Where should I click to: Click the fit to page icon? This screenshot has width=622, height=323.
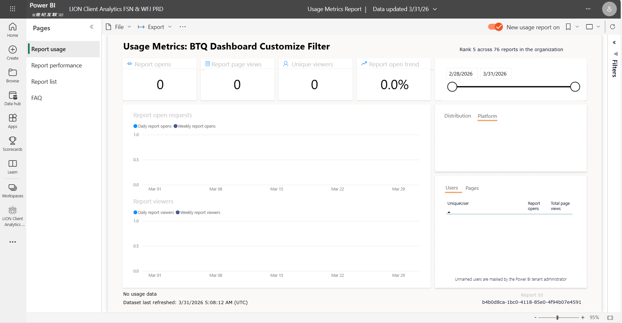pyautogui.click(x=610, y=317)
